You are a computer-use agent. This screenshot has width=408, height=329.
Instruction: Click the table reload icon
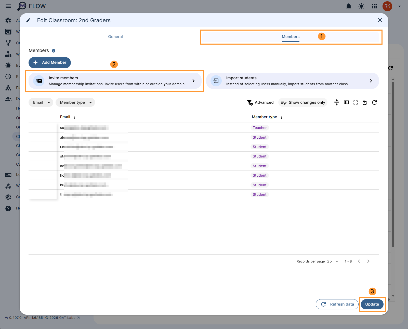click(x=374, y=102)
